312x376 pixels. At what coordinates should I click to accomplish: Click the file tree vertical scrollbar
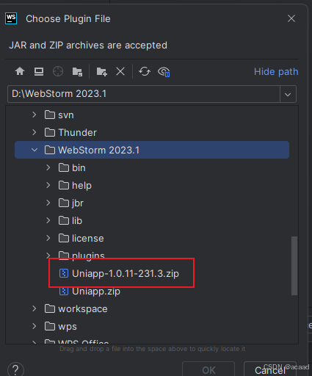tap(294, 266)
